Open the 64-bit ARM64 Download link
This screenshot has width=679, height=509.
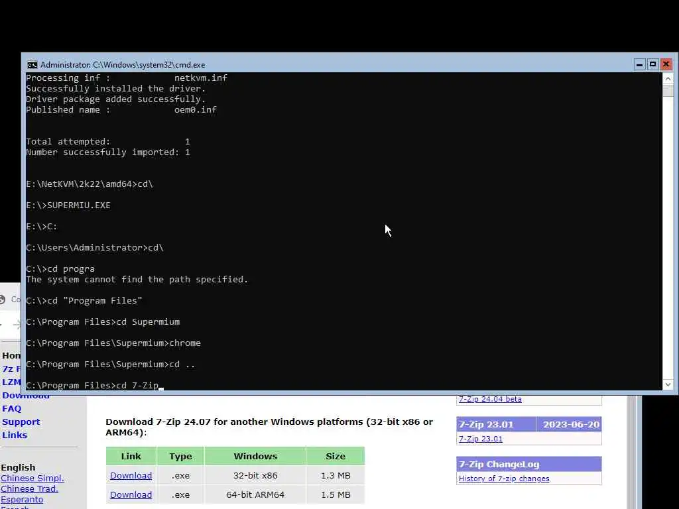[x=131, y=494]
